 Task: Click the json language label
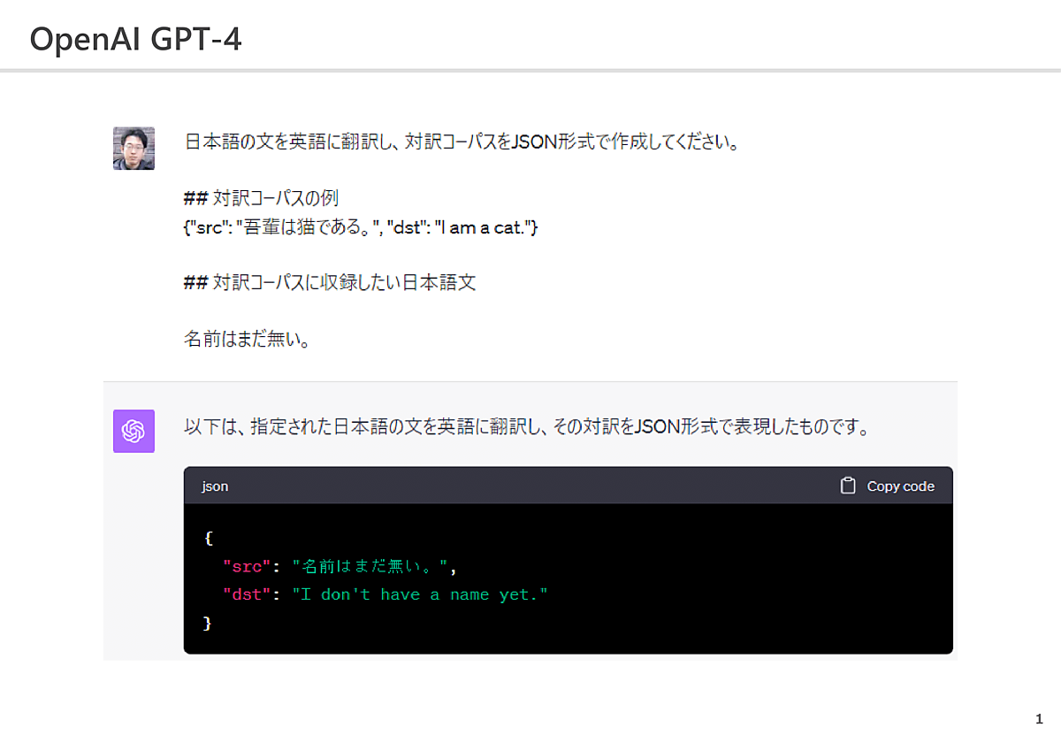coord(215,486)
